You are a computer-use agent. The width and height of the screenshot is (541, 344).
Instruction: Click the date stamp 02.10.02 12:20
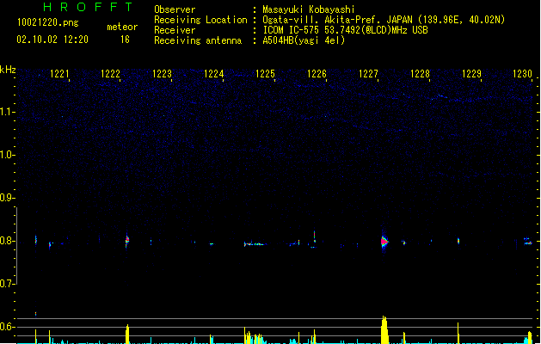pos(52,40)
